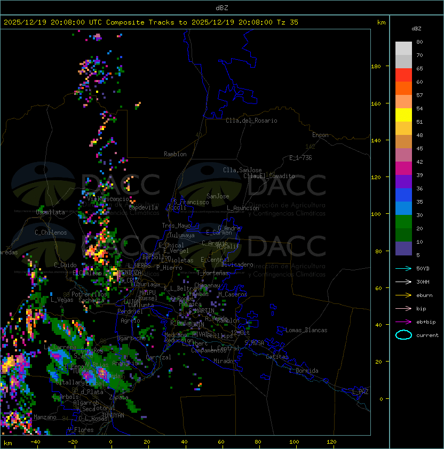The height and width of the screenshot is (449, 444).
Task: Click the 'Agrelo' map label
Action: click(x=130, y=320)
